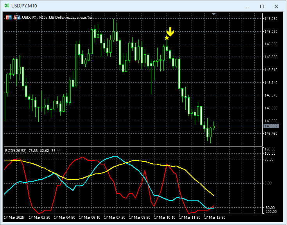Click the 'US Dollar vs Japanese Yen' chart title
The image size is (287, 225).
(x=71, y=17)
